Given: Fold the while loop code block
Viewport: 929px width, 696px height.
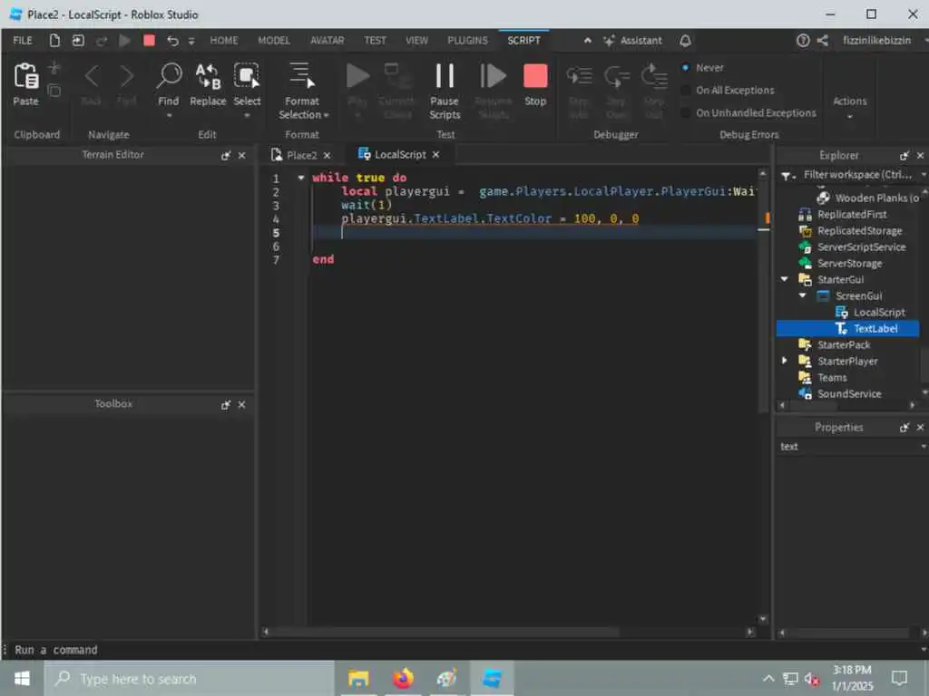Looking at the screenshot, I should click(x=301, y=178).
